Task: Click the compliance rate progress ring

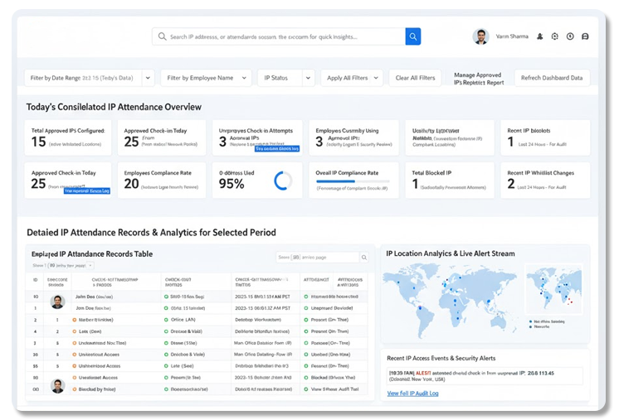Action: point(283,181)
